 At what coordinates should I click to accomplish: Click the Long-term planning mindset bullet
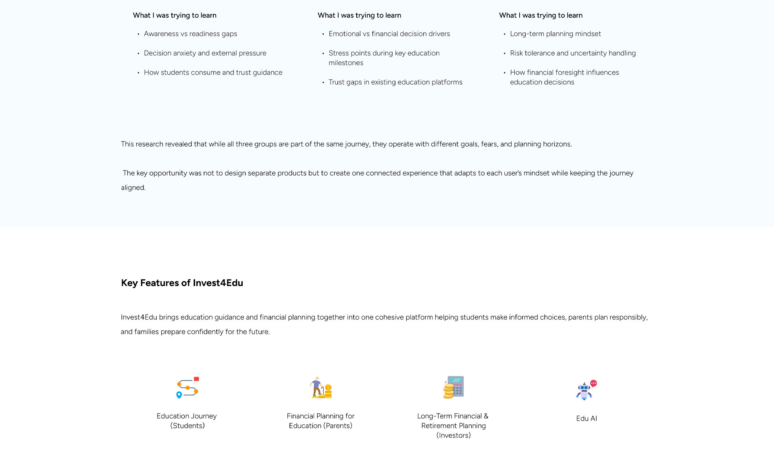tap(555, 34)
